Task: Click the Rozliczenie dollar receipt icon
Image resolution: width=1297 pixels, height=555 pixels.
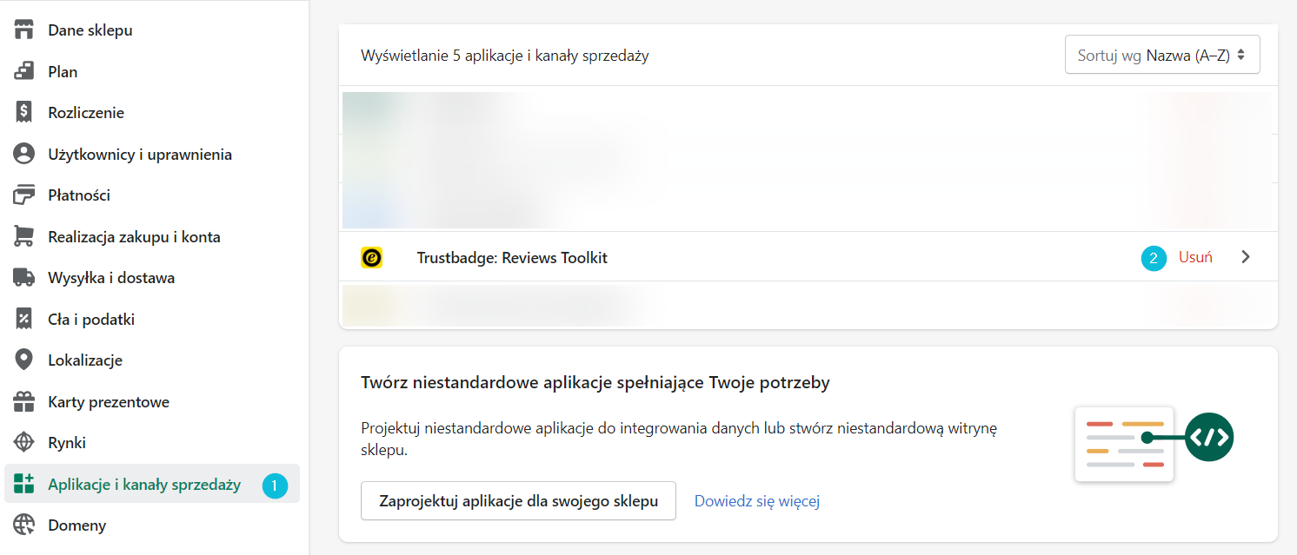Action: point(23,113)
